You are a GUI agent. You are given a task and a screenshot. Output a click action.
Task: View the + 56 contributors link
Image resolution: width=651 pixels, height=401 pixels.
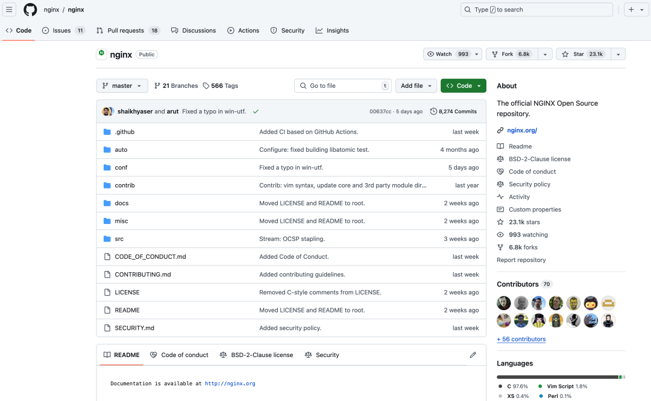tap(521, 339)
